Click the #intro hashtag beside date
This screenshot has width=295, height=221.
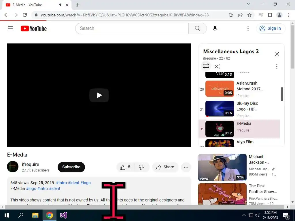tap(62, 183)
